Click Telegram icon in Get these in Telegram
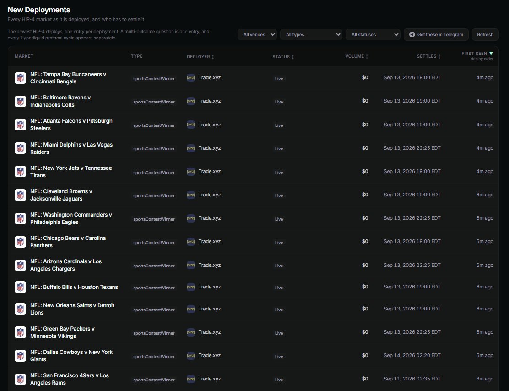 click(412, 34)
